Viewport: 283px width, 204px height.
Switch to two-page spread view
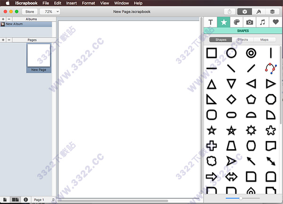click(16, 200)
